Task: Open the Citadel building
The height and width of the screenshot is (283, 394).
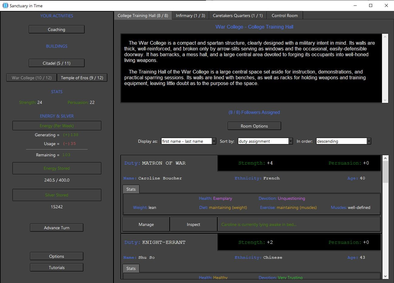Action: [56, 63]
